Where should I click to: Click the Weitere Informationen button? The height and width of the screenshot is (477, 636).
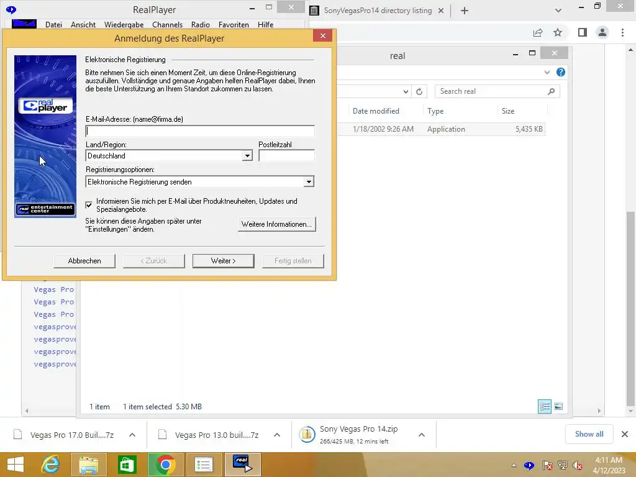276,224
